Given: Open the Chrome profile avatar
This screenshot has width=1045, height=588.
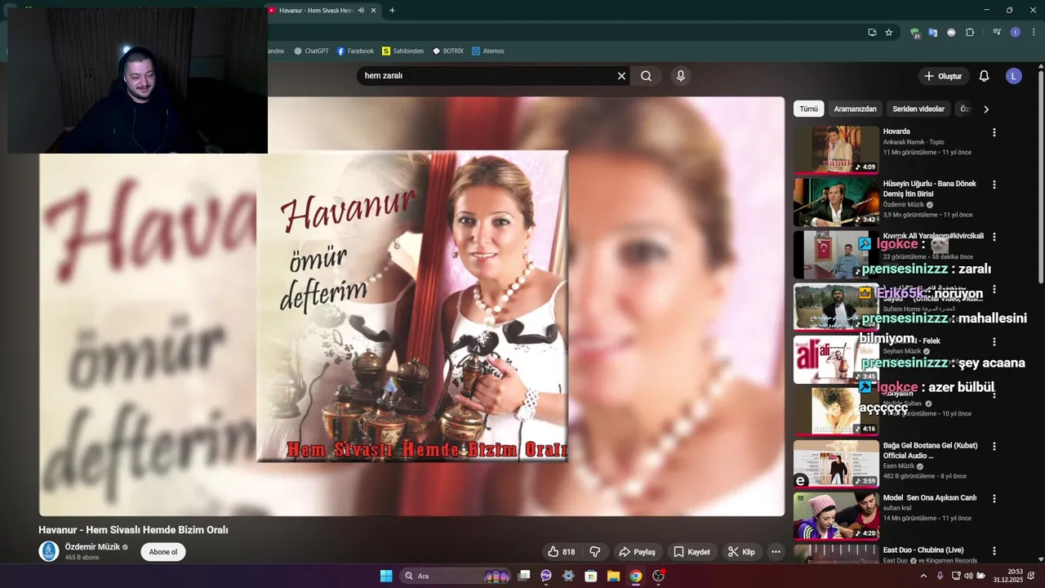Looking at the screenshot, I should pos(1015,33).
